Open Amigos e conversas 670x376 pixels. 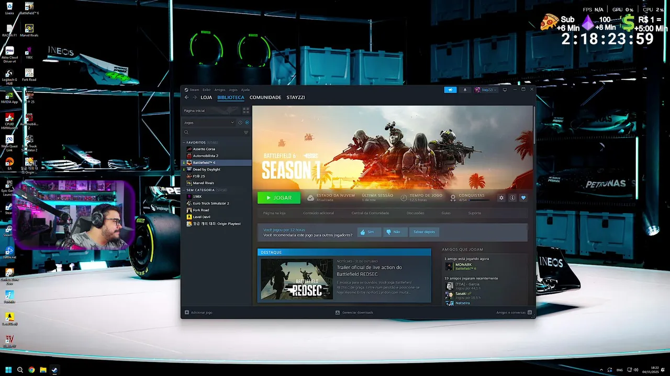point(514,312)
